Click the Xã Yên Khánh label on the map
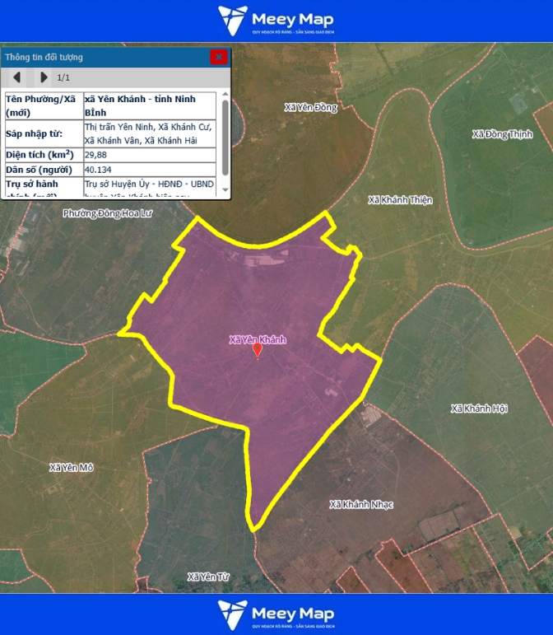Viewport: 553px width, 635px height. tap(258, 339)
